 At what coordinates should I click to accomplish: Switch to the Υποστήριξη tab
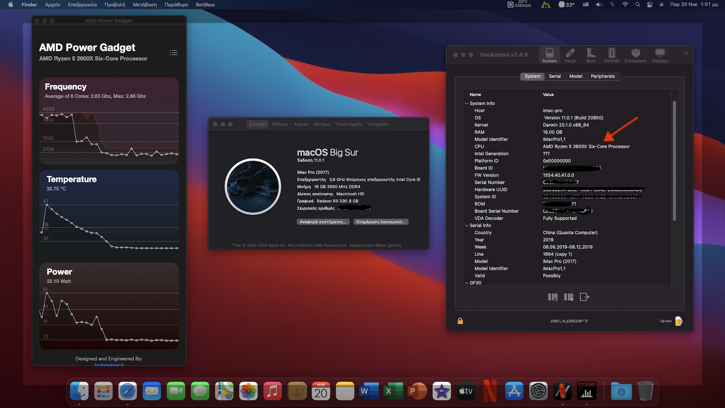pyautogui.click(x=348, y=124)
